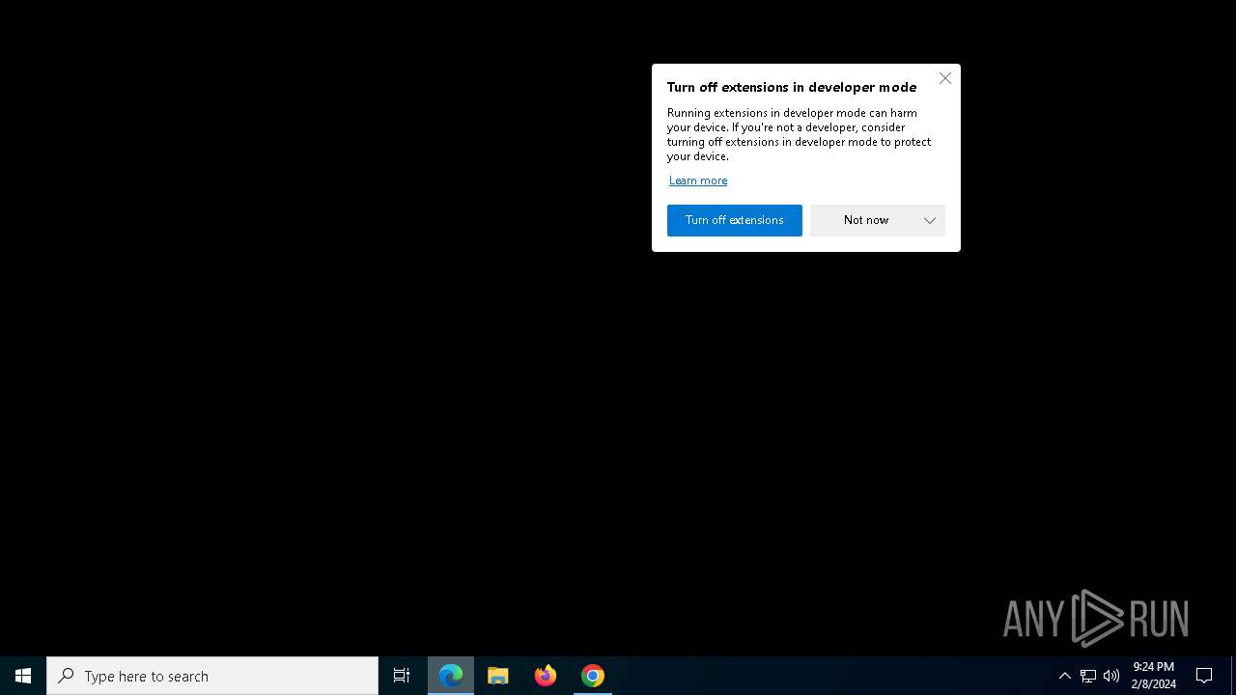
Task: Dismiss the developer mode popup with X
Action: 945,78
